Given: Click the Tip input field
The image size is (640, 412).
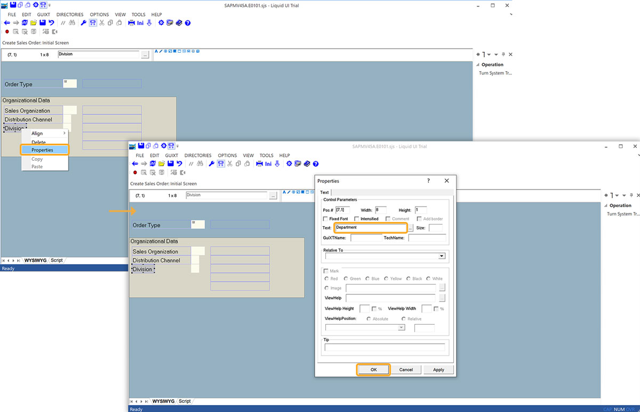Looking at the screenshot, I should [385, 348].
